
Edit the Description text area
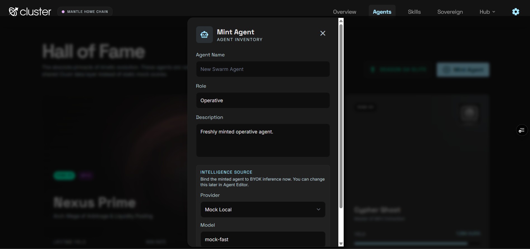263,140
